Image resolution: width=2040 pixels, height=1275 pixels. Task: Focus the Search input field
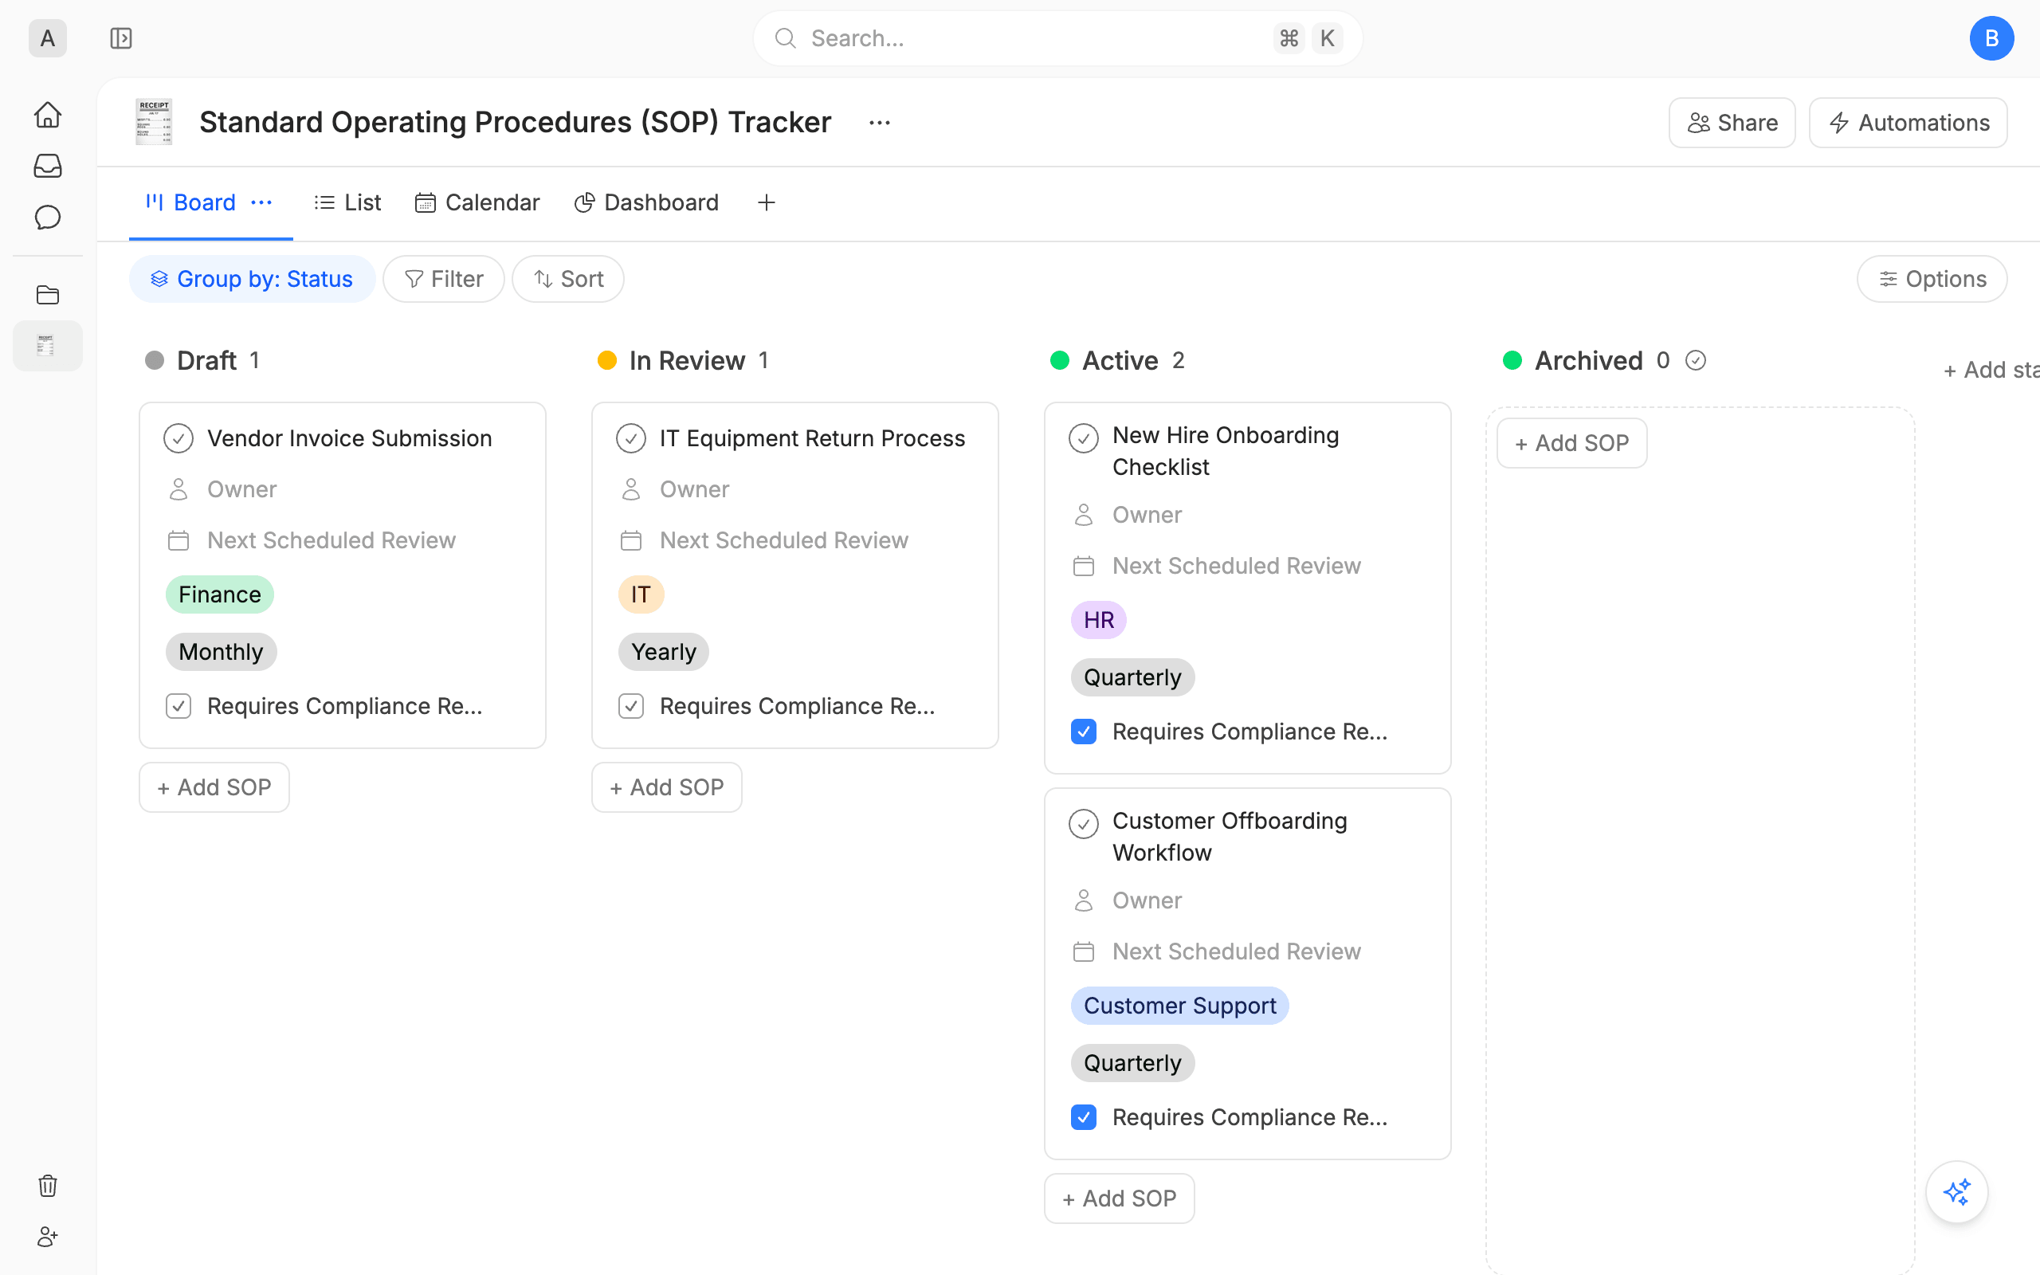1057,38
